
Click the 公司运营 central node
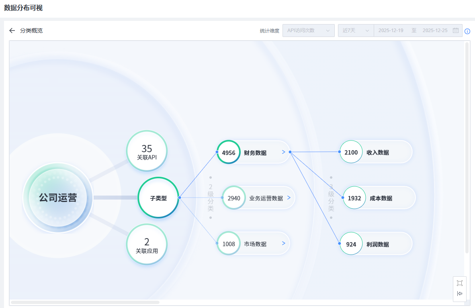click(58, 198)
